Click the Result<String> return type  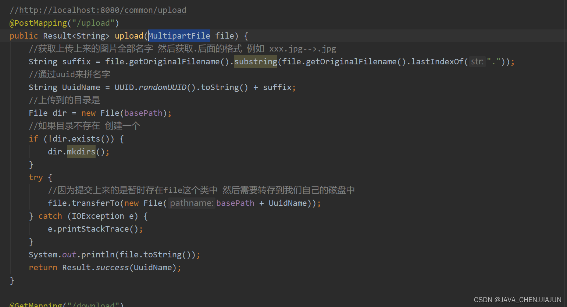point(76,36)
